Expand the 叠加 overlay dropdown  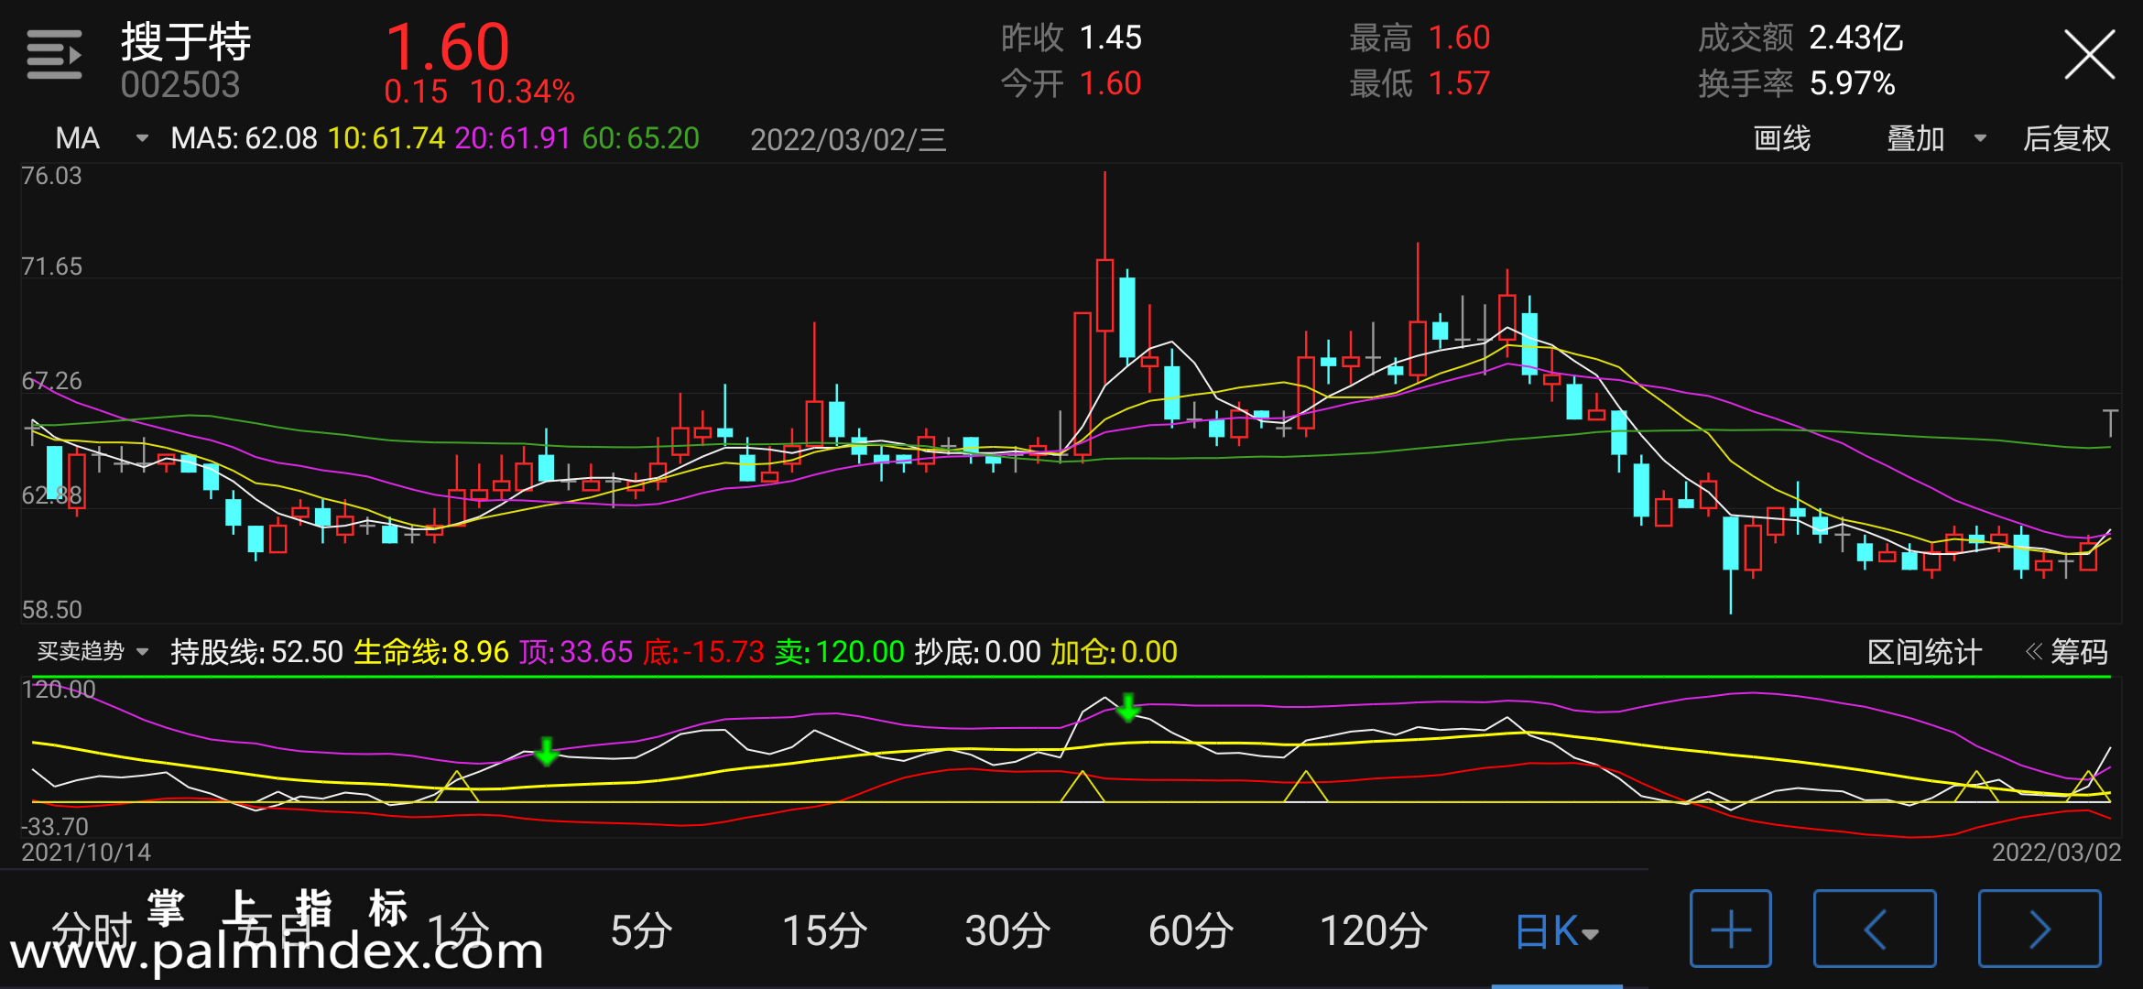pyautogui.click(x=1936, y=138)
